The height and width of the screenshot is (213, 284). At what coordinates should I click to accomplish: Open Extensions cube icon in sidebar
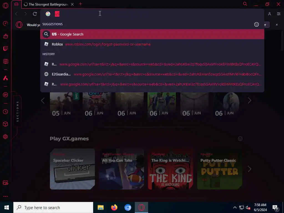[6, 124]
